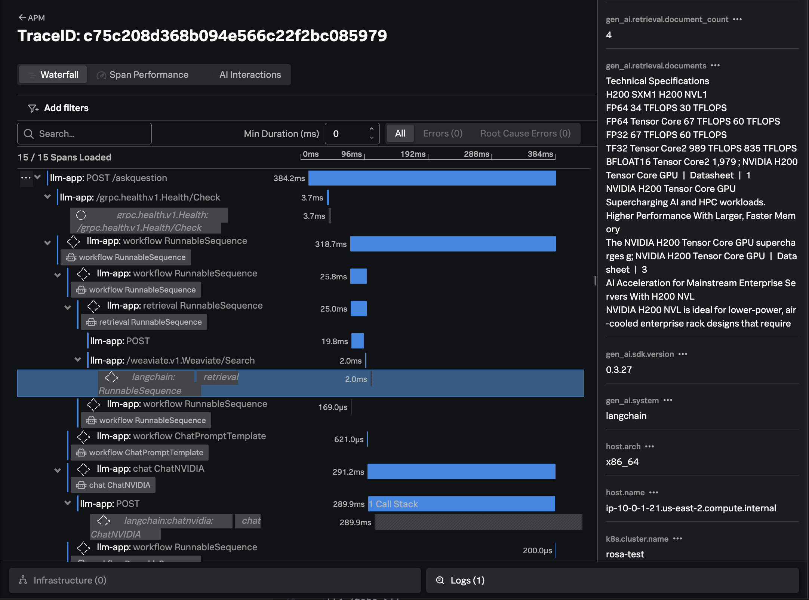The image size is (809, 600).
Task: Open the AI Interactions tab
Action: point(250,75)
